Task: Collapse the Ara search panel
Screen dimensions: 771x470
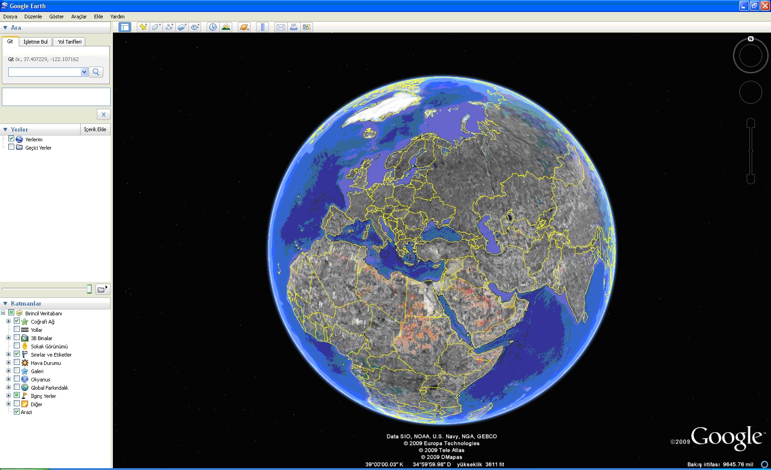Action: [x=5, y=28]
